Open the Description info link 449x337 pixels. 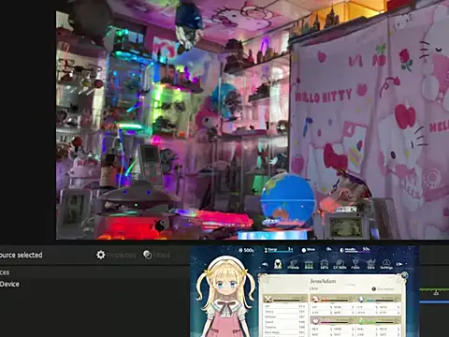(383, 289)
